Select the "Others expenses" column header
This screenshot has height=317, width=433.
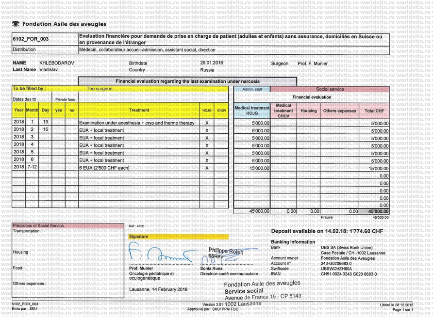tap(339, 111)
